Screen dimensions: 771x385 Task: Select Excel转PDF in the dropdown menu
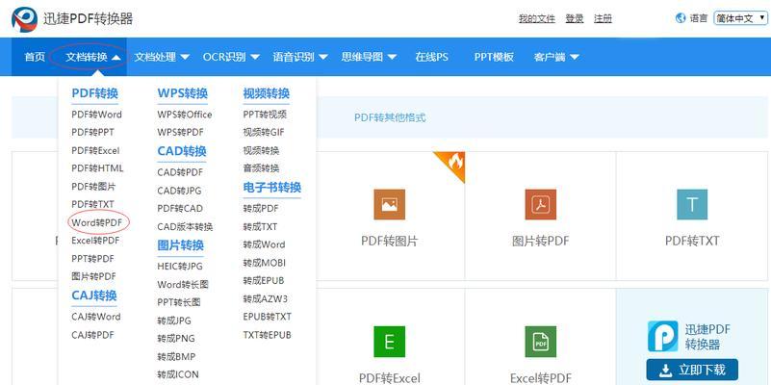tap(95, 241)
